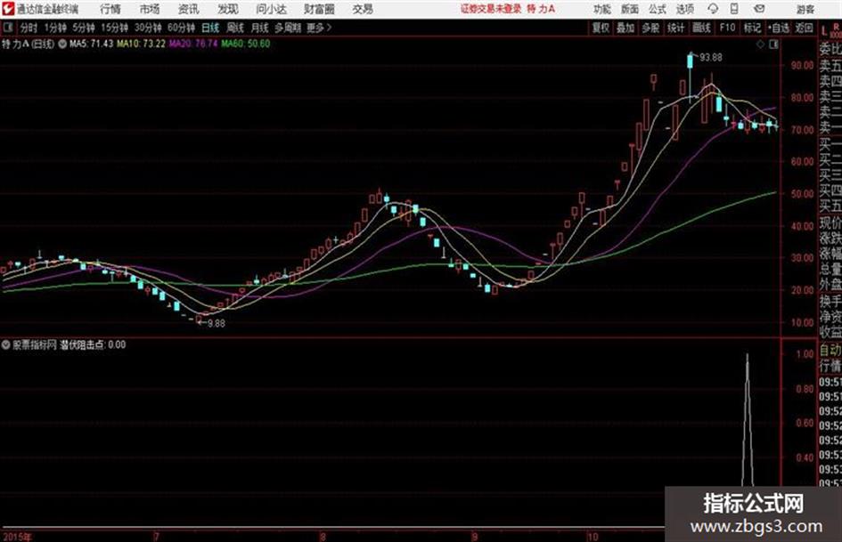This screenshot has height=542, width=842.
Task: Click the 游客 guest account label
Action: click(805, 9)
